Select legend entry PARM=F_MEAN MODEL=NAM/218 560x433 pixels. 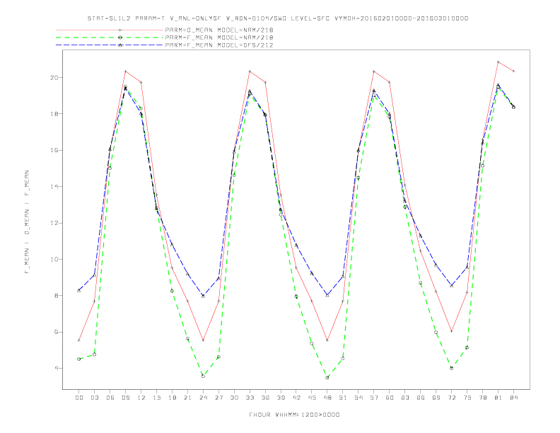click(x=219, y=37)
